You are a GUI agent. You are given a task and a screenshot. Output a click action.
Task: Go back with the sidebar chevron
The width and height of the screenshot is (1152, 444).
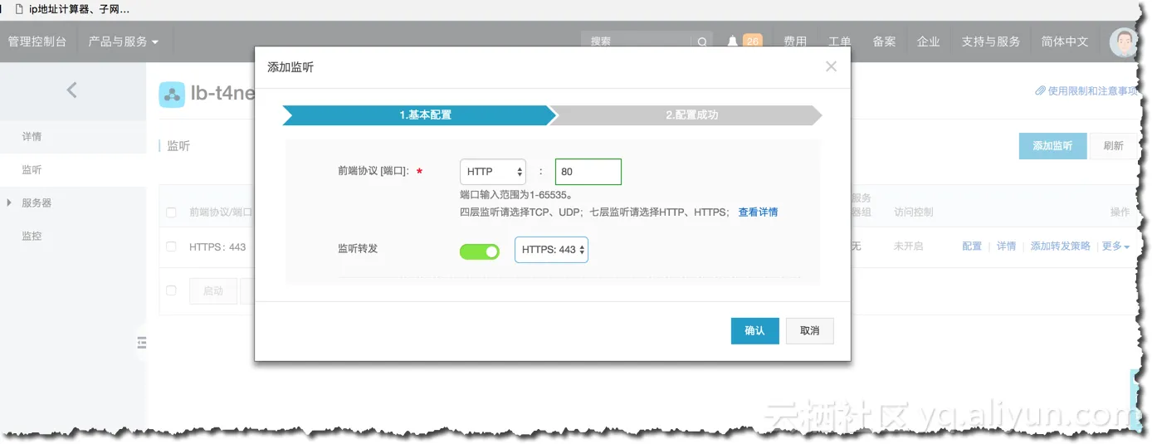(x=71, y=90)
